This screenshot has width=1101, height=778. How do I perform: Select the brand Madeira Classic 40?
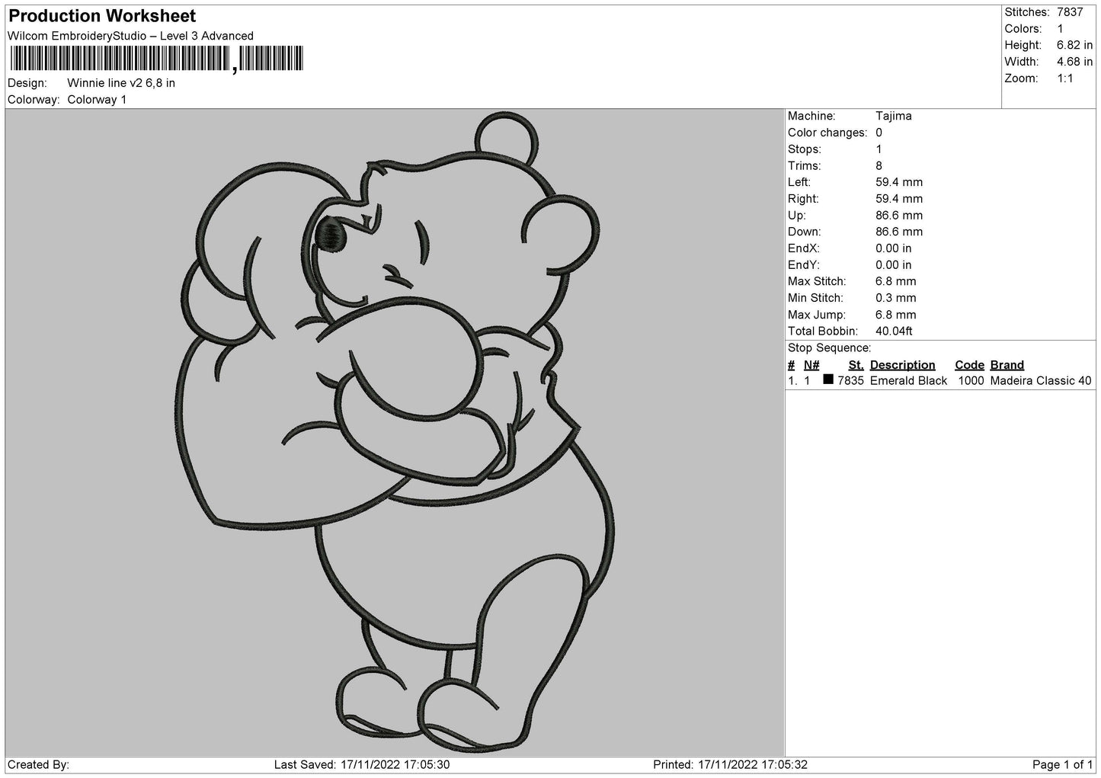[1041, 381]
